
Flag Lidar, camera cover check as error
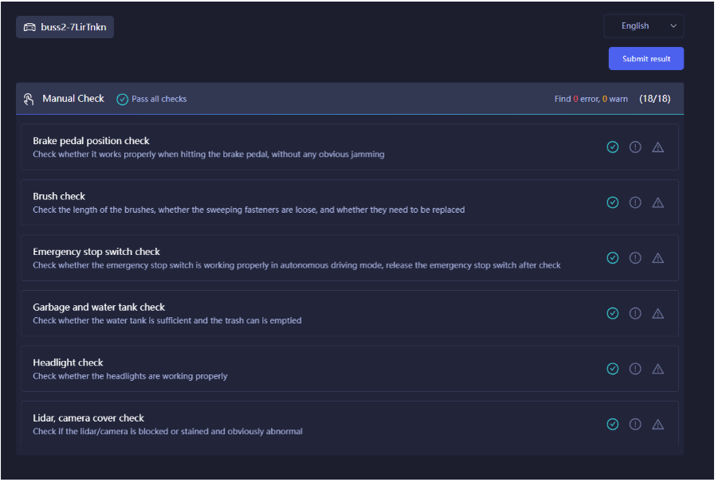coord(635,425)
